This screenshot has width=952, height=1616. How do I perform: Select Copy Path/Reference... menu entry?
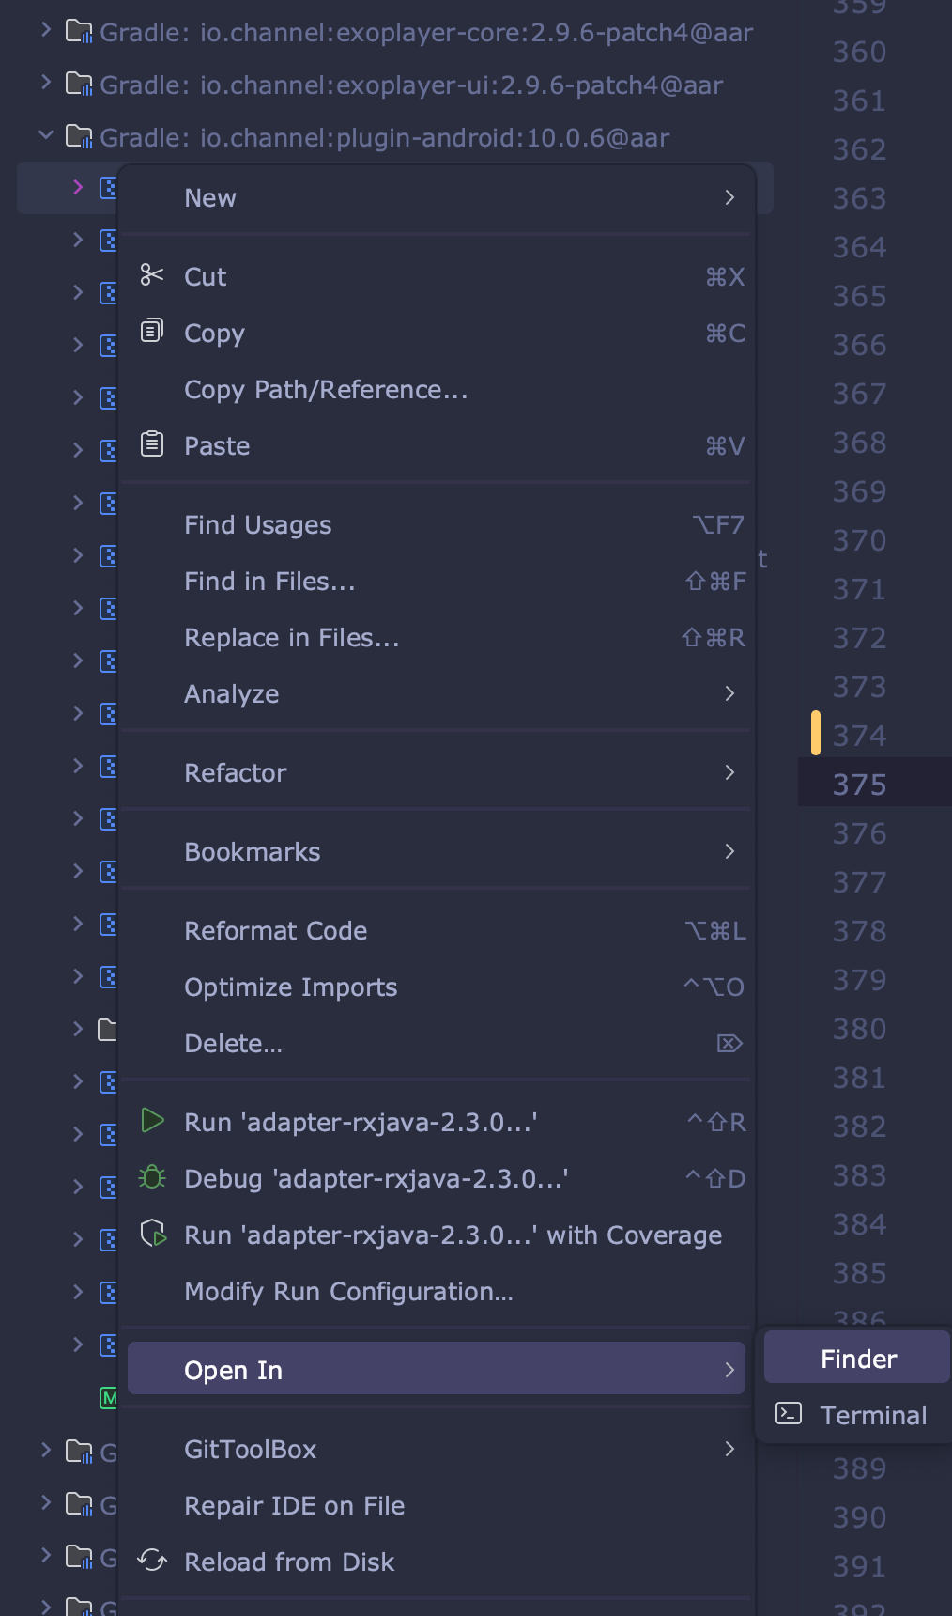tap(437, 389)
